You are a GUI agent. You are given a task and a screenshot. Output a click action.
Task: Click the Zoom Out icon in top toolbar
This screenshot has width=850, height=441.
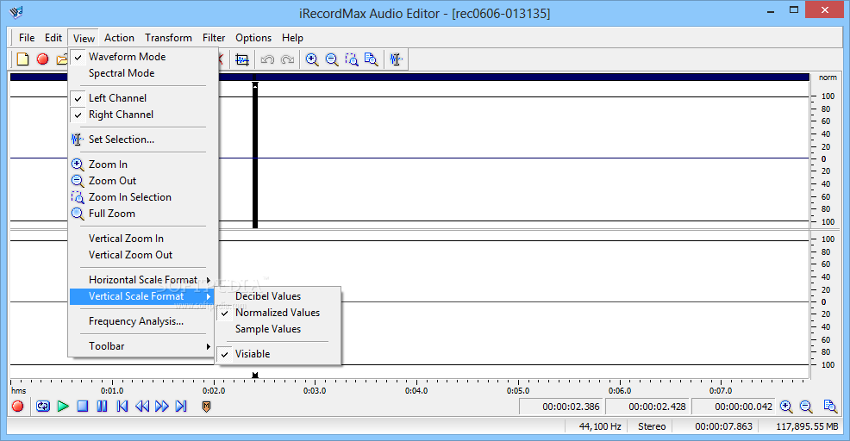(x=332, y=59)
